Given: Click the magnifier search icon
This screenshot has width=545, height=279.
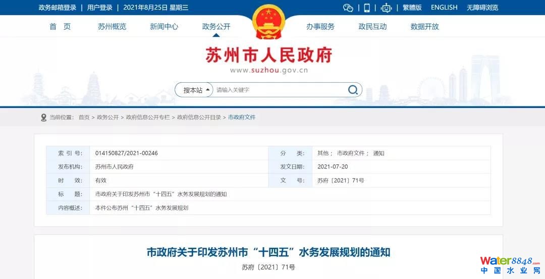Looking at the screenshot, I should (353, 90).
